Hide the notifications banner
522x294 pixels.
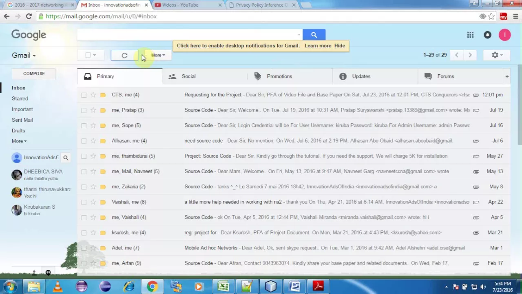click(339, 46)
